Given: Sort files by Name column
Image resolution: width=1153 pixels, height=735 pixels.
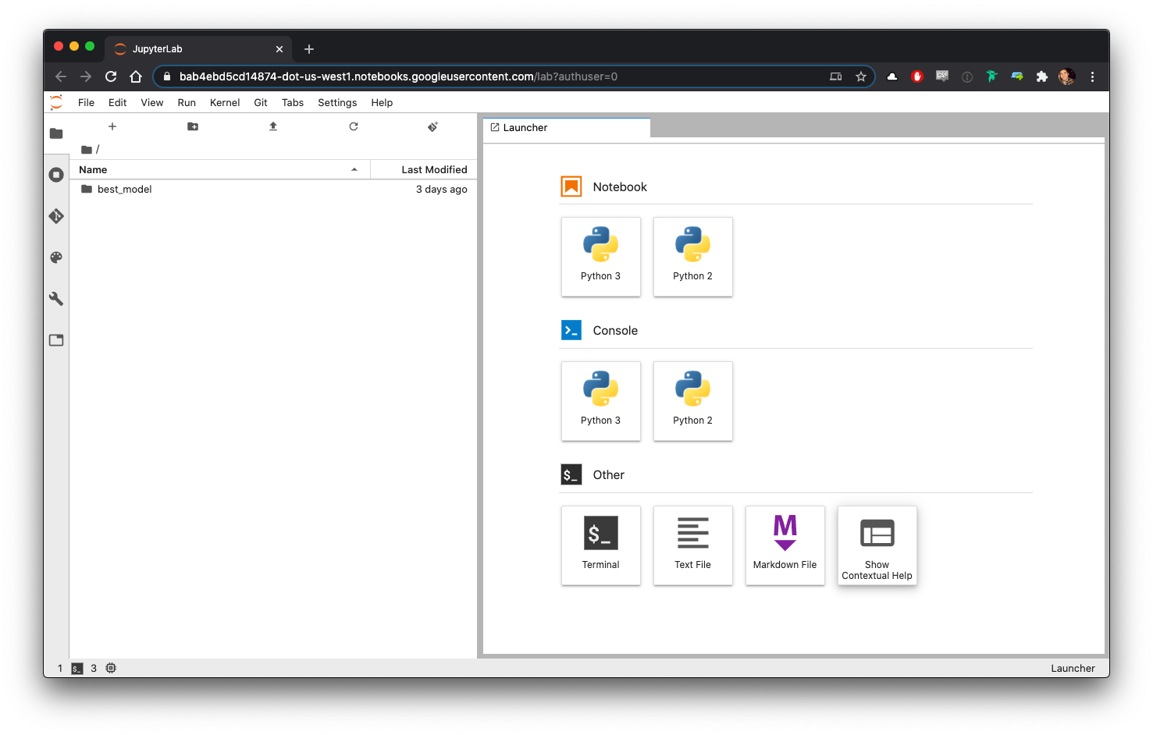Looking at the screenshot, I should tap(219, 169).
